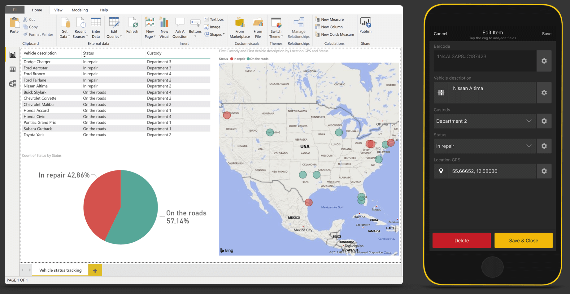Click the Location GPS coordinates field
570x294 pixels.
coord(492,171)
